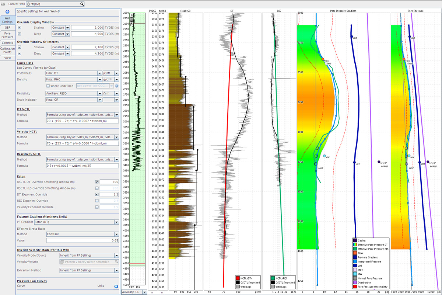Toggle the 'Where undefined' checkbox under Density

[48, 86]
